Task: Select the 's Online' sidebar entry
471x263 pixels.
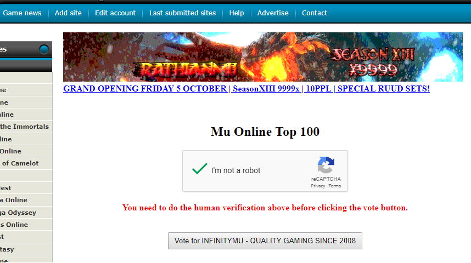Action: coord(26,225)
